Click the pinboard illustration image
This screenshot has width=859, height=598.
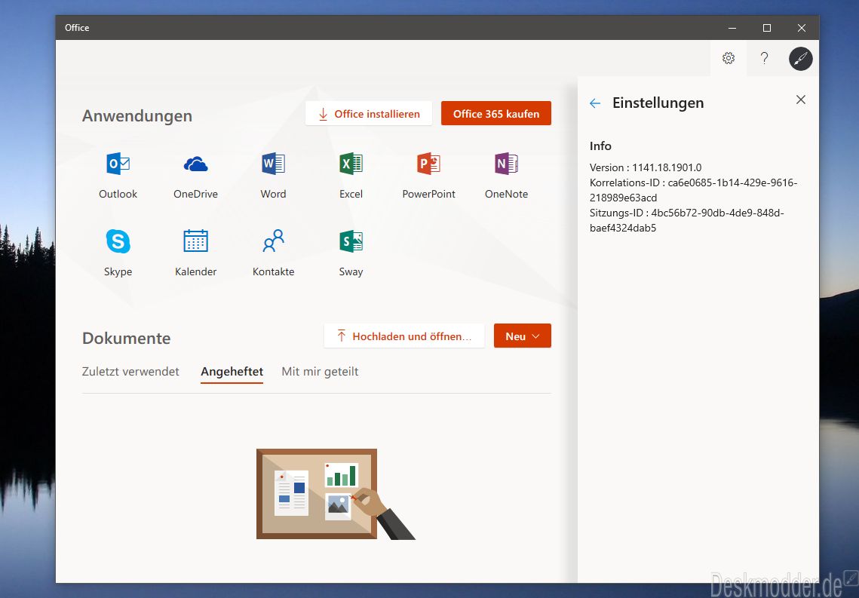click(336, 494)
